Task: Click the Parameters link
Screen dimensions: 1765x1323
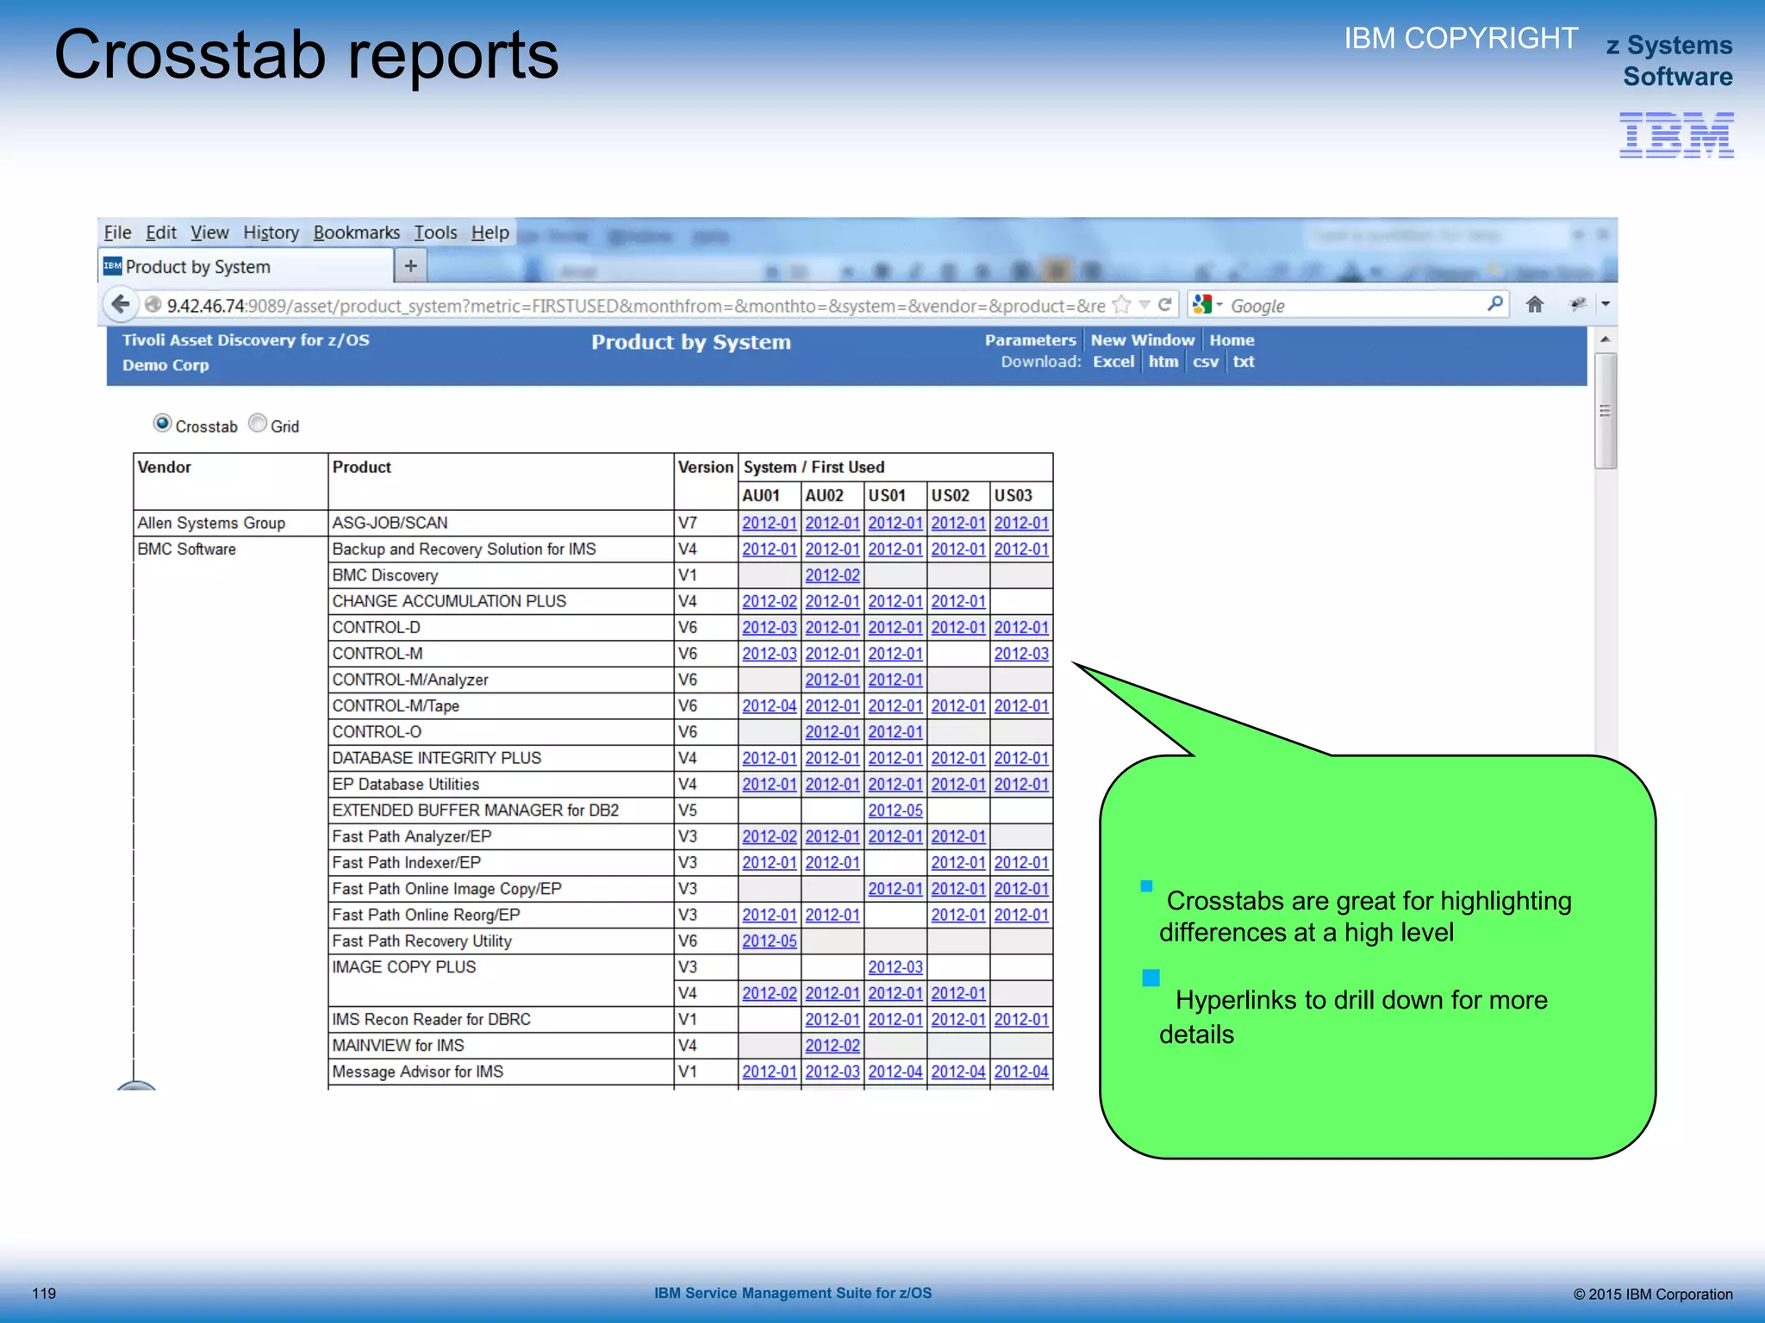Action: pos(1030,340)
